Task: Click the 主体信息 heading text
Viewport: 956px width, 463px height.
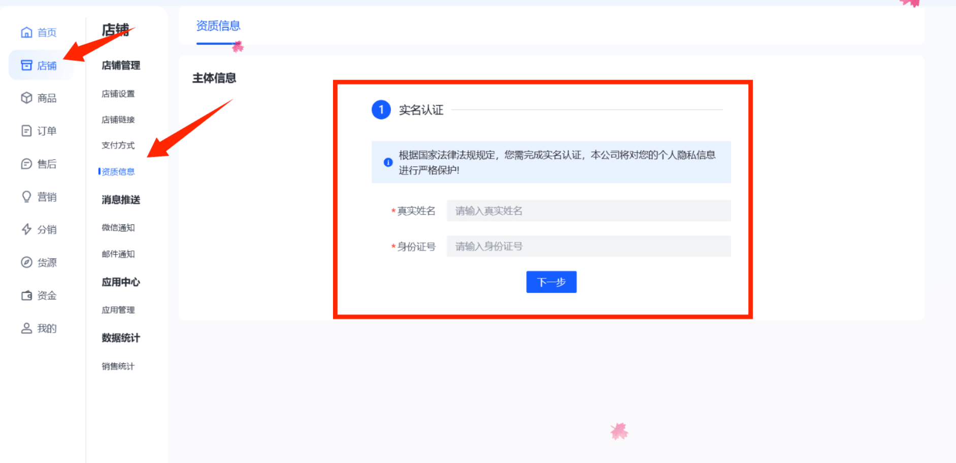Action: 214,78
